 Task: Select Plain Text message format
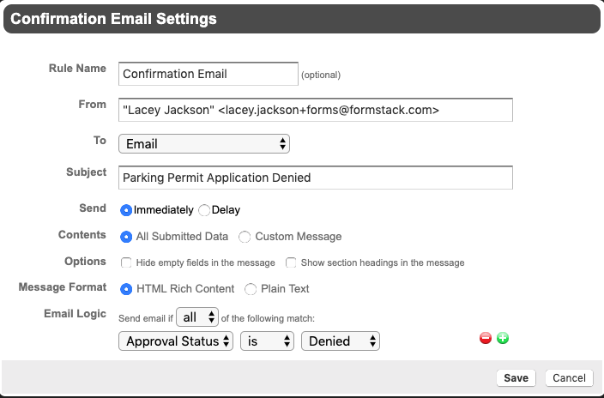coord(251,289)
